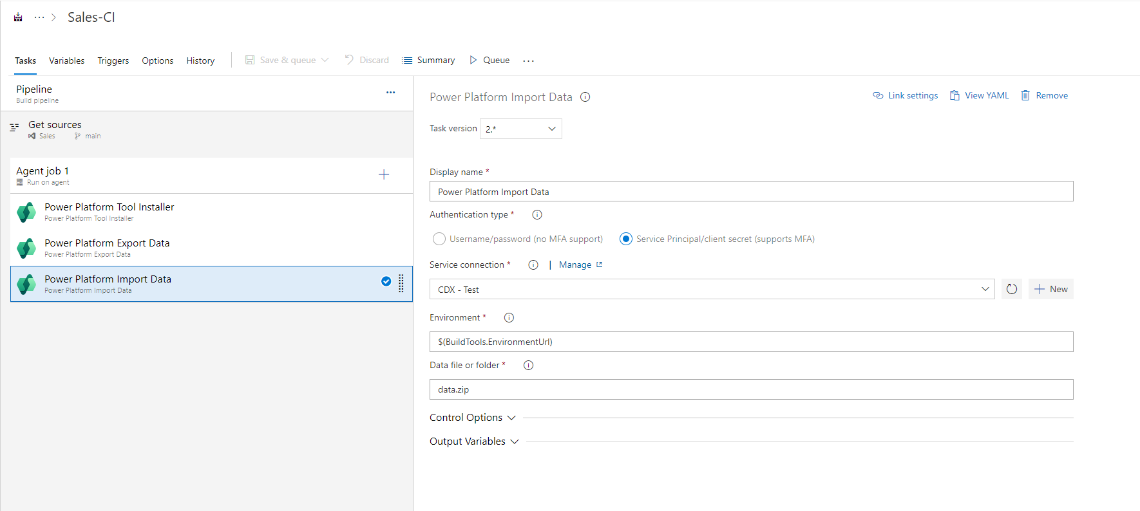The width and height of the screenshot is (1140, 511).
Task: Click the Discard button
Action: (x=366, y=60)
